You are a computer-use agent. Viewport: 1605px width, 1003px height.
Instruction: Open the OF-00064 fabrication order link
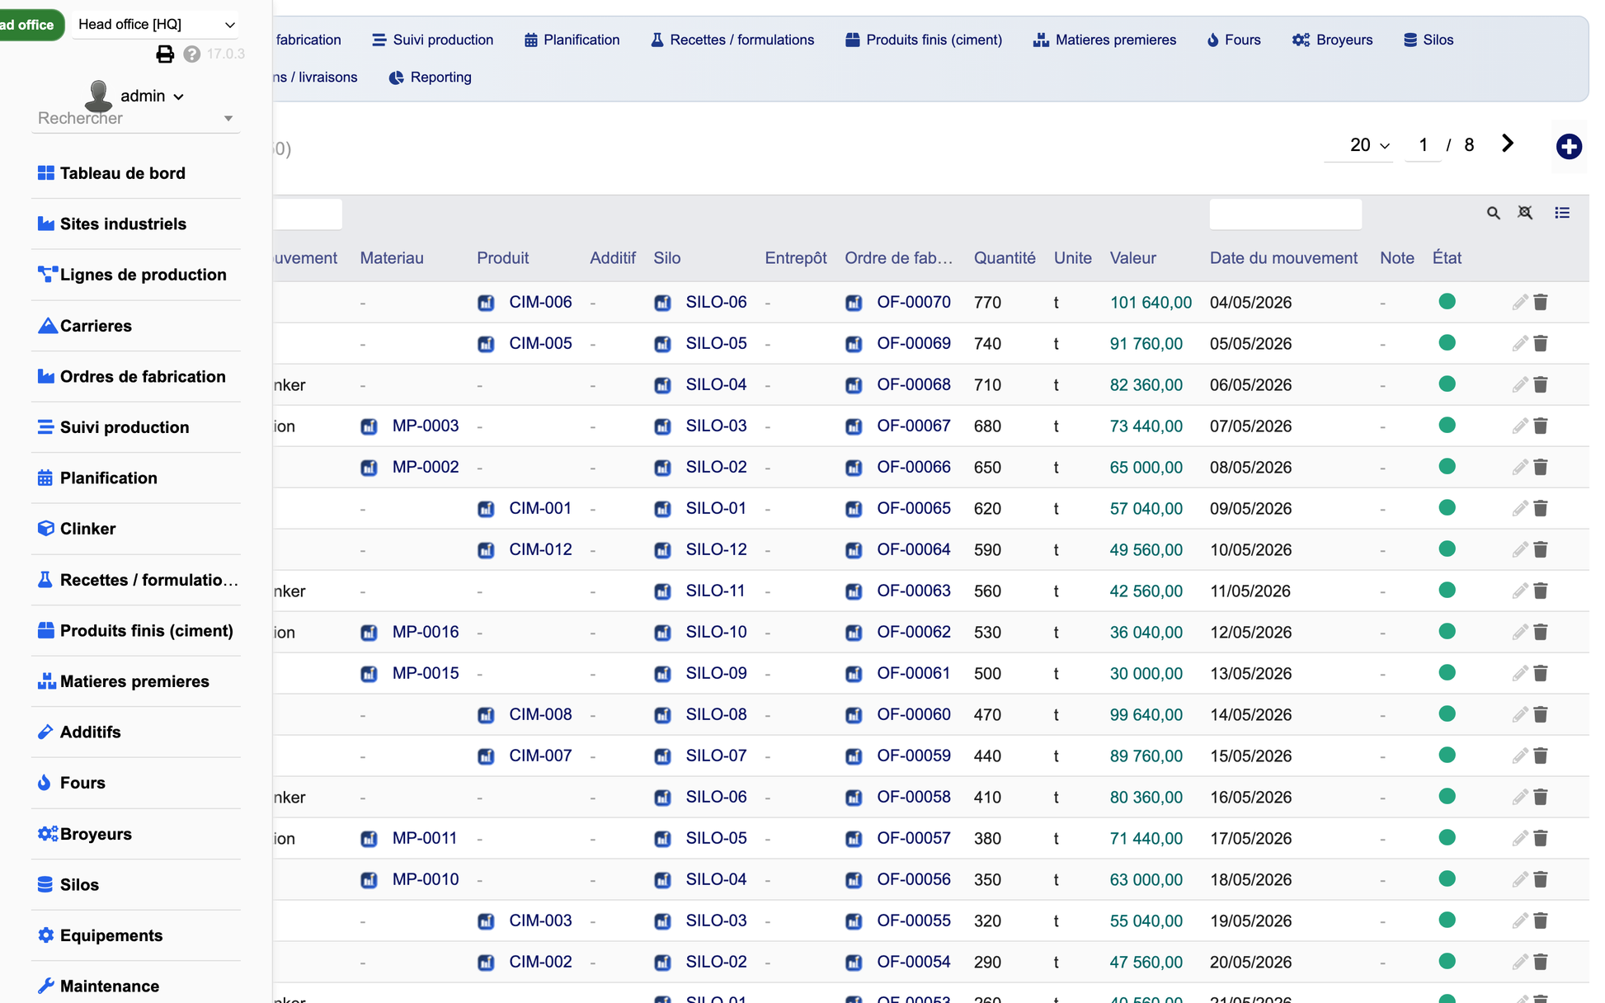pos(914,550)
